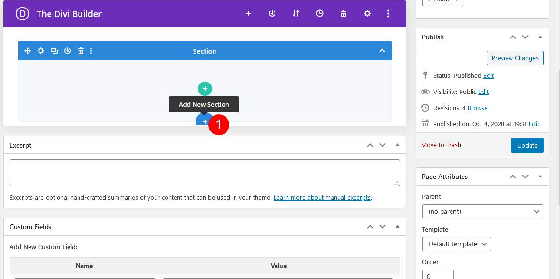Click the Status: Published text
This screenshot has width=560, height=279.
[x=457, y=75]
